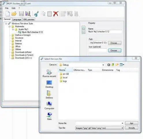Image resolution: width=143 pixels, height=139 pixels.
Task: Click the last disabled toolbar icon
Action: click(x=76, y=14)
